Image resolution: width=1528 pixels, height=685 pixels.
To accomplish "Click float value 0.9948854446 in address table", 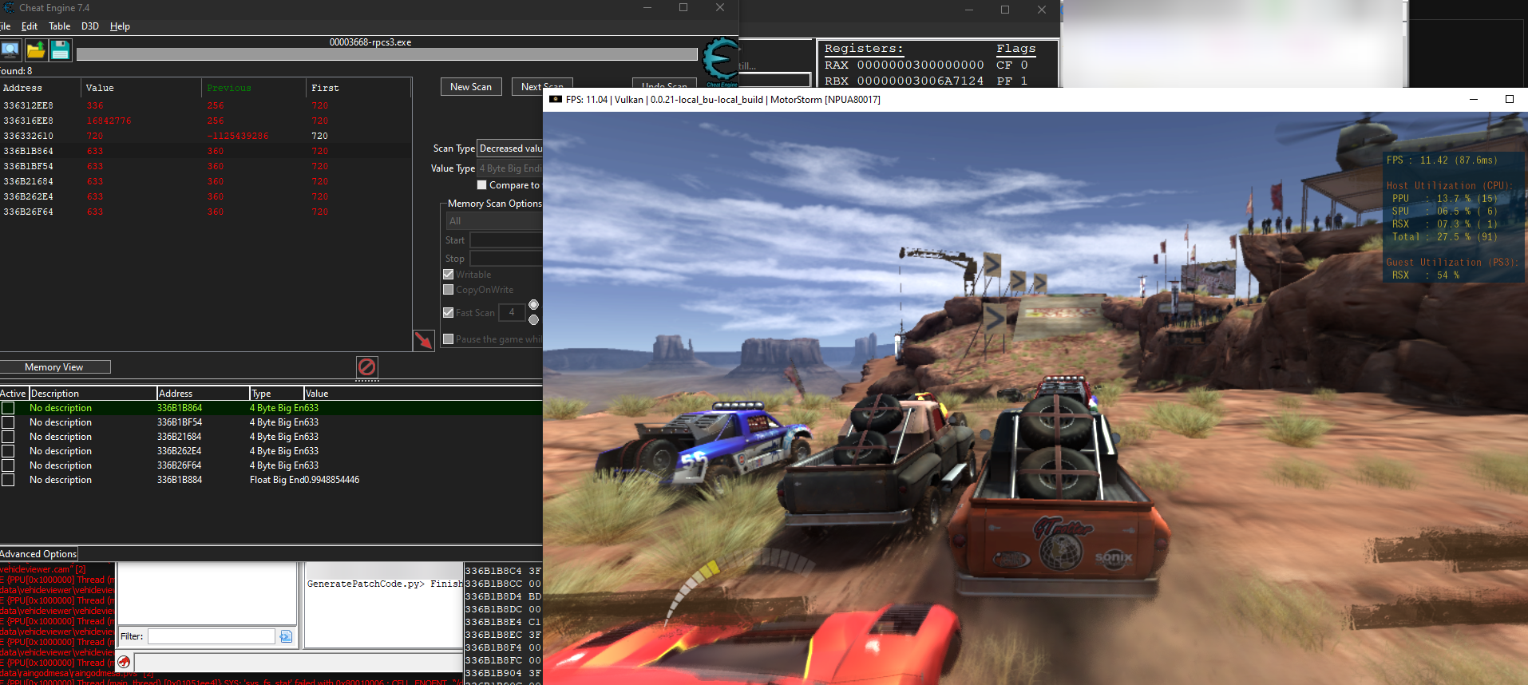I will click(332, 480).
